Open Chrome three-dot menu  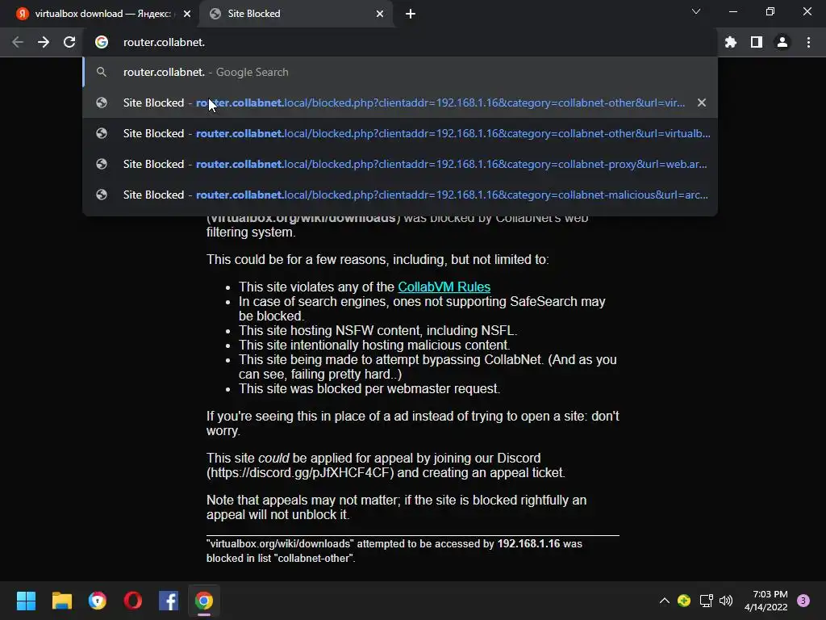(x=808, y=42)
